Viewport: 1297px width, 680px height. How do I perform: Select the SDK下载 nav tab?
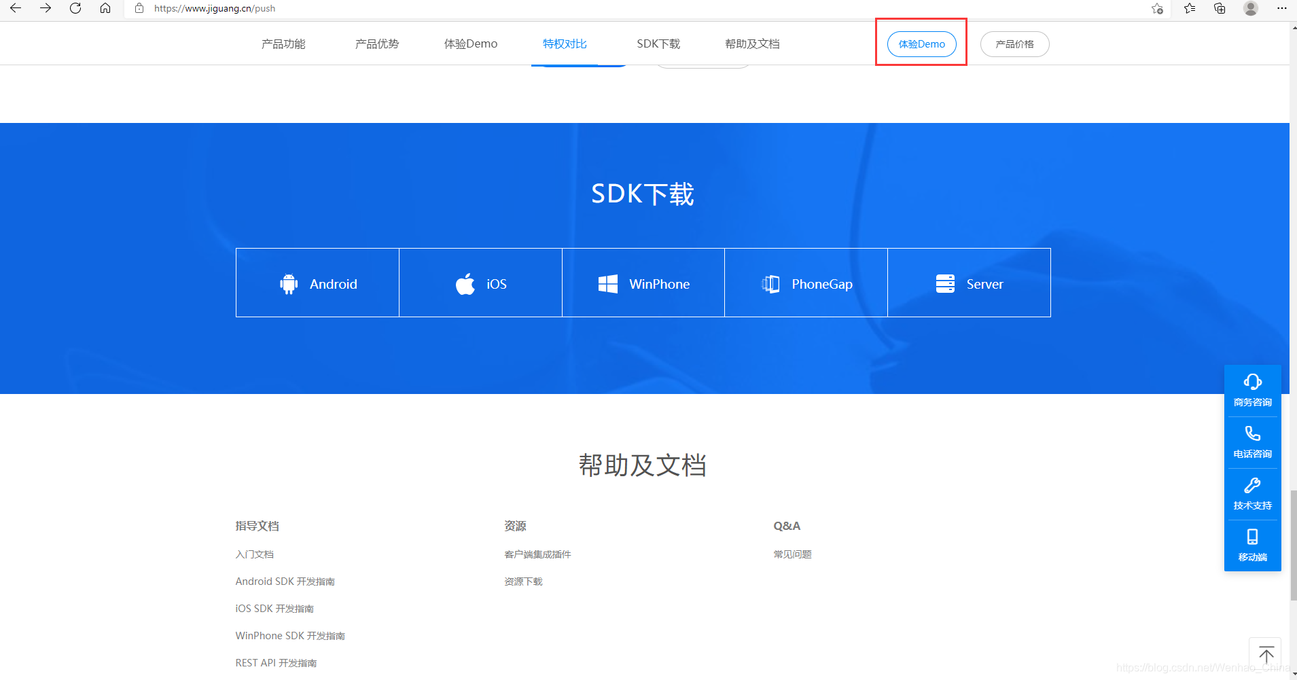point(658,44)
